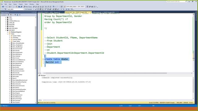Select the dbo.Employee table
This screenshot has width=198, height=111.
[17, 65]
